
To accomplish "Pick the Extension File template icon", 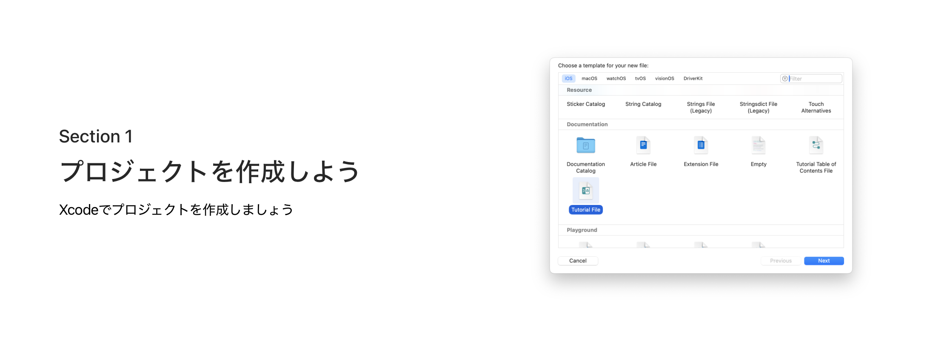I will [701, 145].
